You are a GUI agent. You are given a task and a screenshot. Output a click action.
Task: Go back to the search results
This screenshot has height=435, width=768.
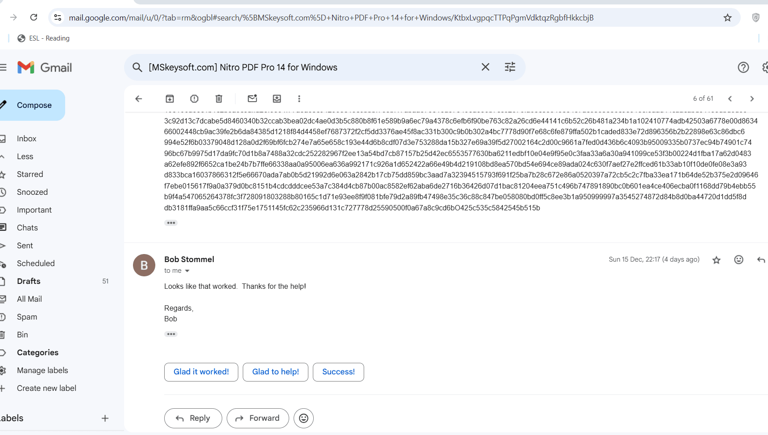click(x=139, y=98)
